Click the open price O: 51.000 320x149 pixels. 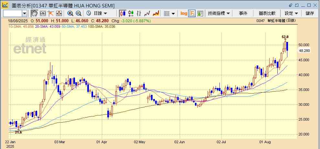point(39,21)
